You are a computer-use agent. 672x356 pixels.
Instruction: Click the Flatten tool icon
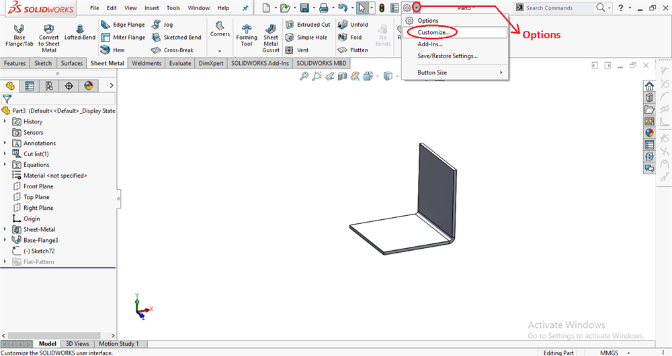point(342,50)
